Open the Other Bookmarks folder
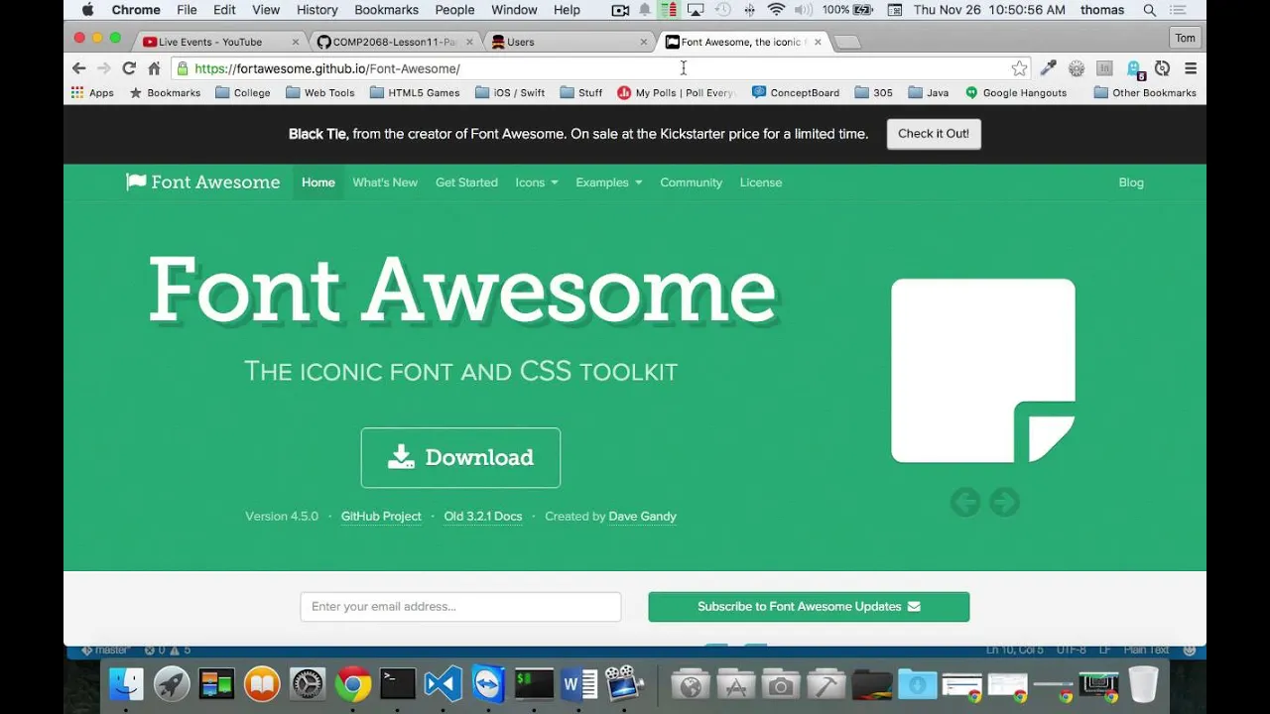Image resolution: width=1270 pixels, height=714 pixels. [1145, 92]
